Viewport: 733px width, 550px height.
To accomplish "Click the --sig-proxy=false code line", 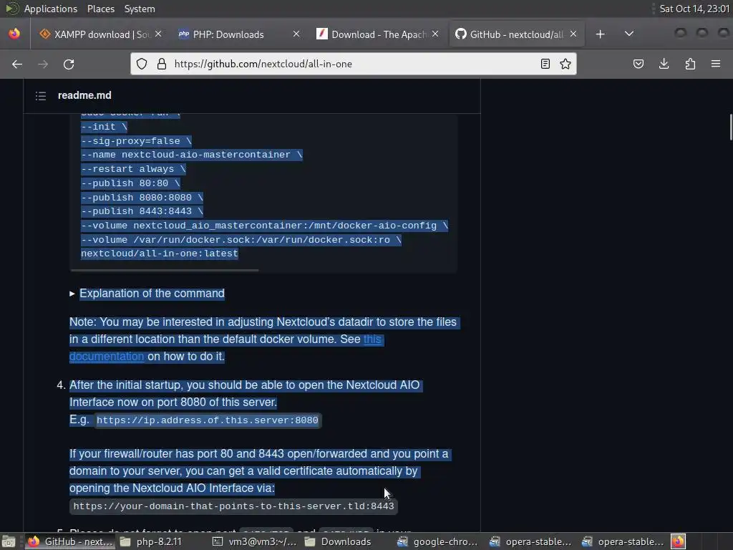I will pyautogui.click(x=136, y=141).
